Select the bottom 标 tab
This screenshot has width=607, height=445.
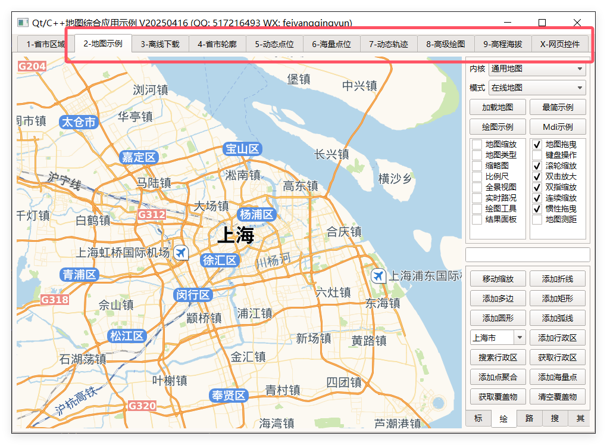click(x=478, y=418)
